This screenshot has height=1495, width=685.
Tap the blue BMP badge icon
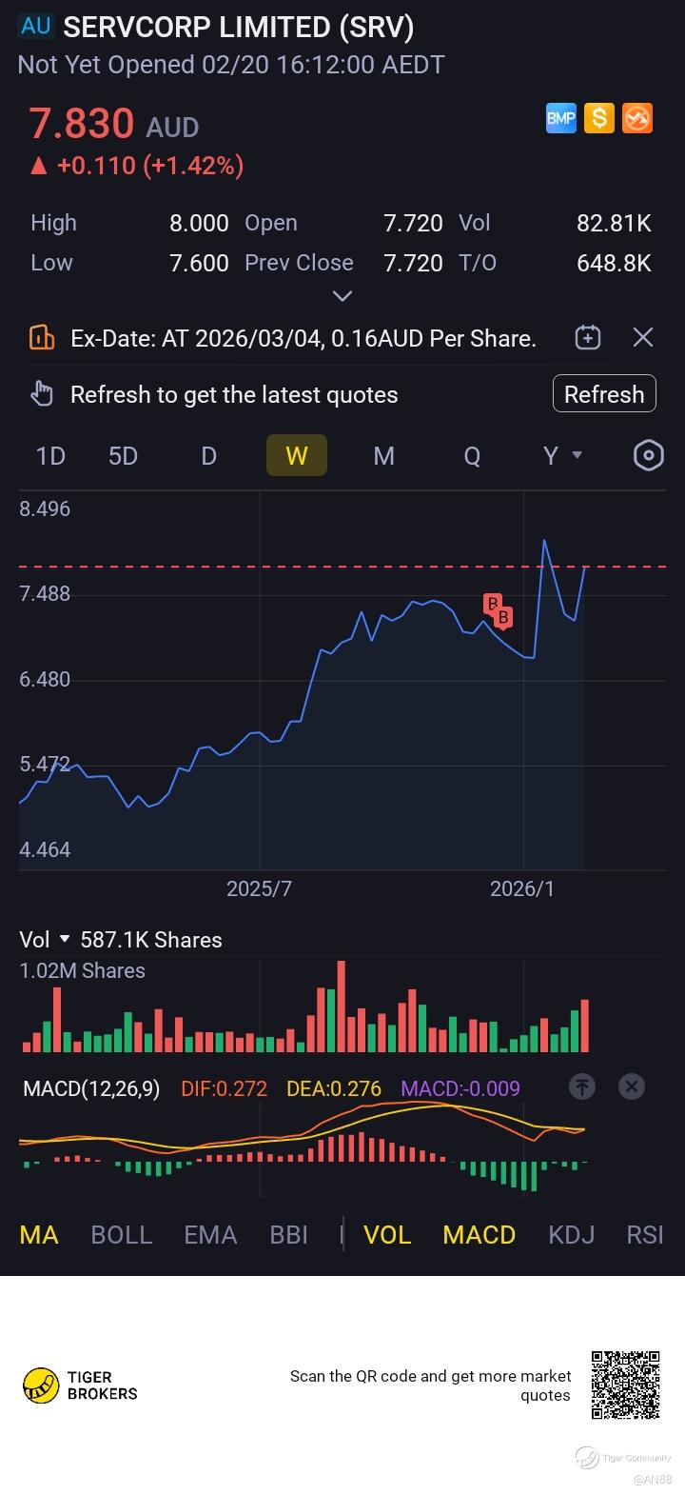point(561,118)
